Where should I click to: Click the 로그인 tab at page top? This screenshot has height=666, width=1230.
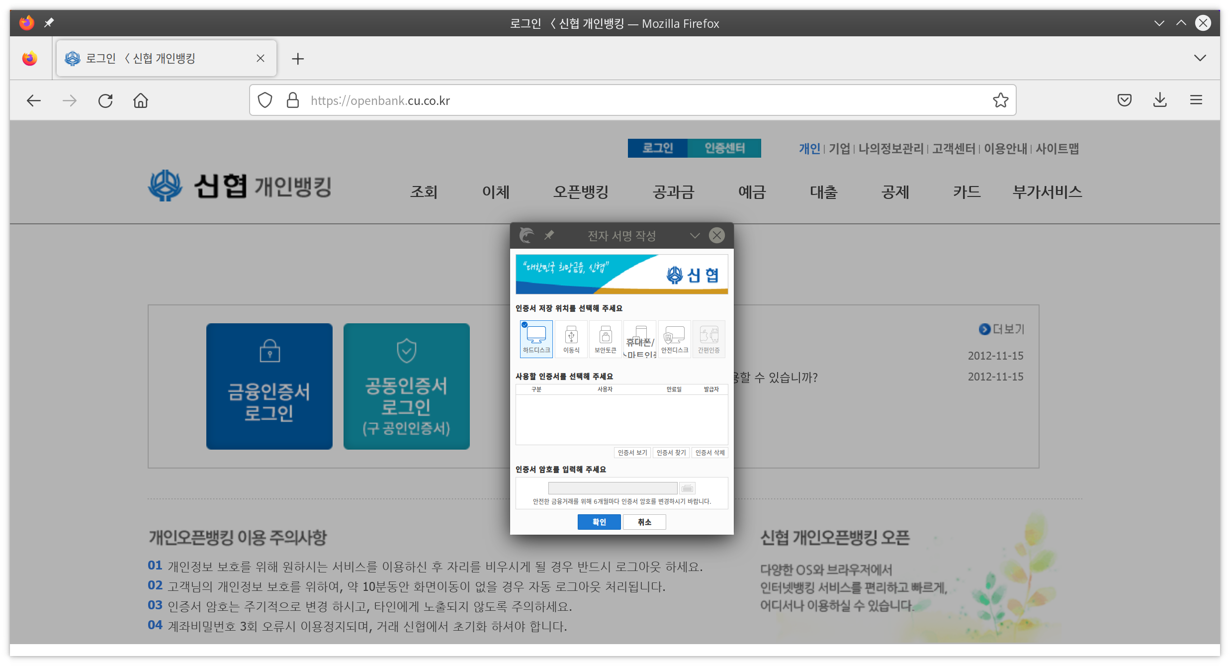click(x=657, y=148)
